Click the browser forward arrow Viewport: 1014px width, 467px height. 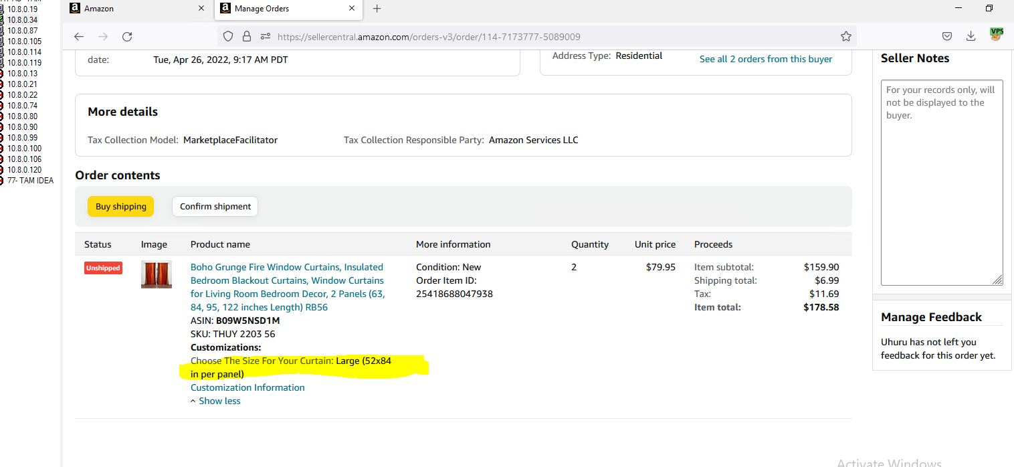pyautogui.click(x=103, y=36)
